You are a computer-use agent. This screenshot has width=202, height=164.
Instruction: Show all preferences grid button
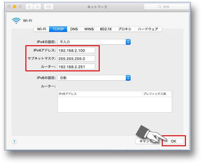[x=49, y=6]
